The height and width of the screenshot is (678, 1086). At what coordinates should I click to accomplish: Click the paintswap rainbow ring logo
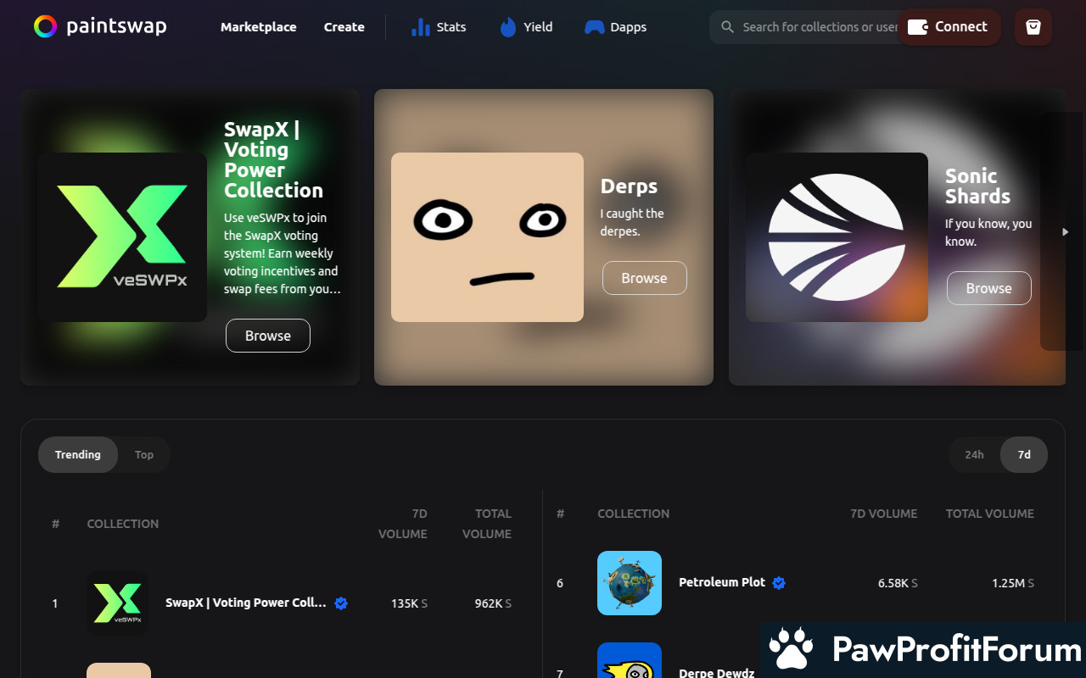click(46, 26)
